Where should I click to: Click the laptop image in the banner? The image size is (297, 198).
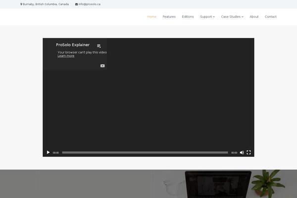pos(218,184)
